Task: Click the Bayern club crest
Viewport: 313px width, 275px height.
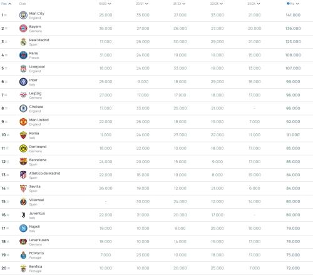Action: (23, 28)
